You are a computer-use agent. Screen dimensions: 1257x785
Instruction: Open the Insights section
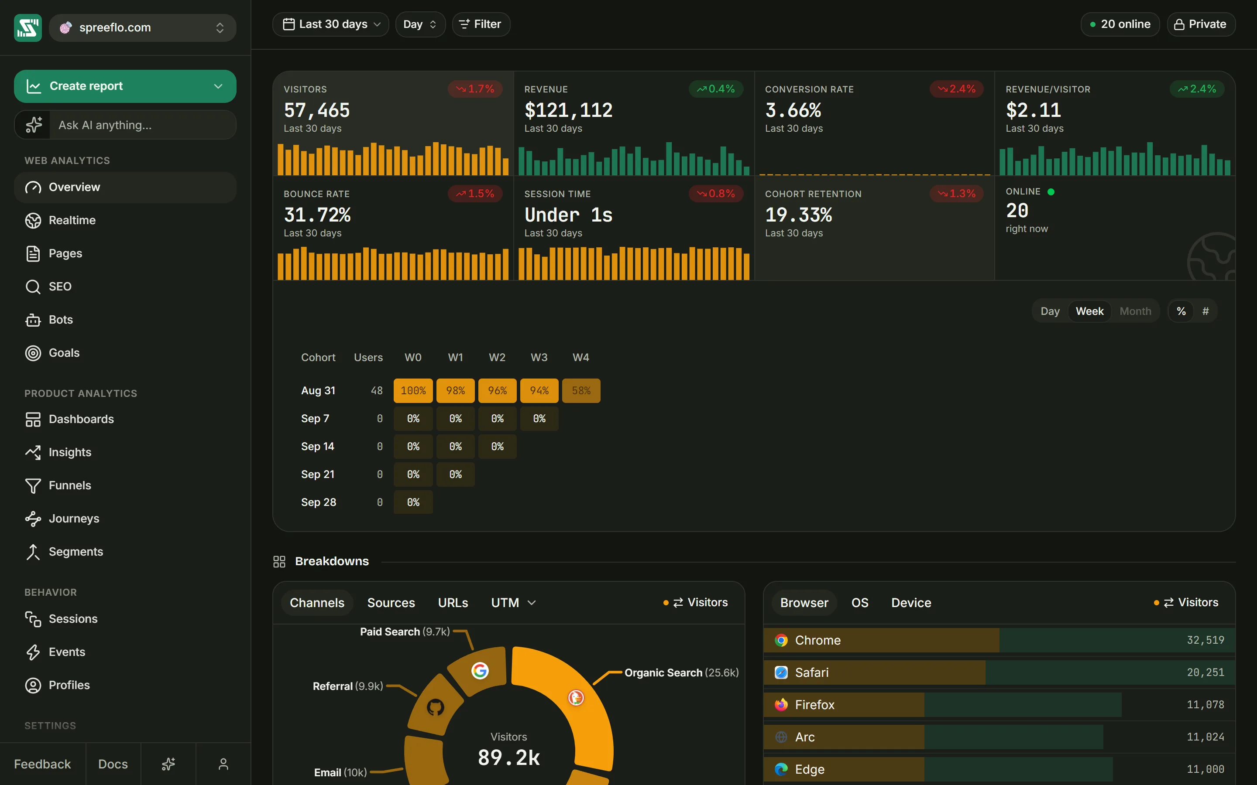pyautogui.click(x=125, y=452)
